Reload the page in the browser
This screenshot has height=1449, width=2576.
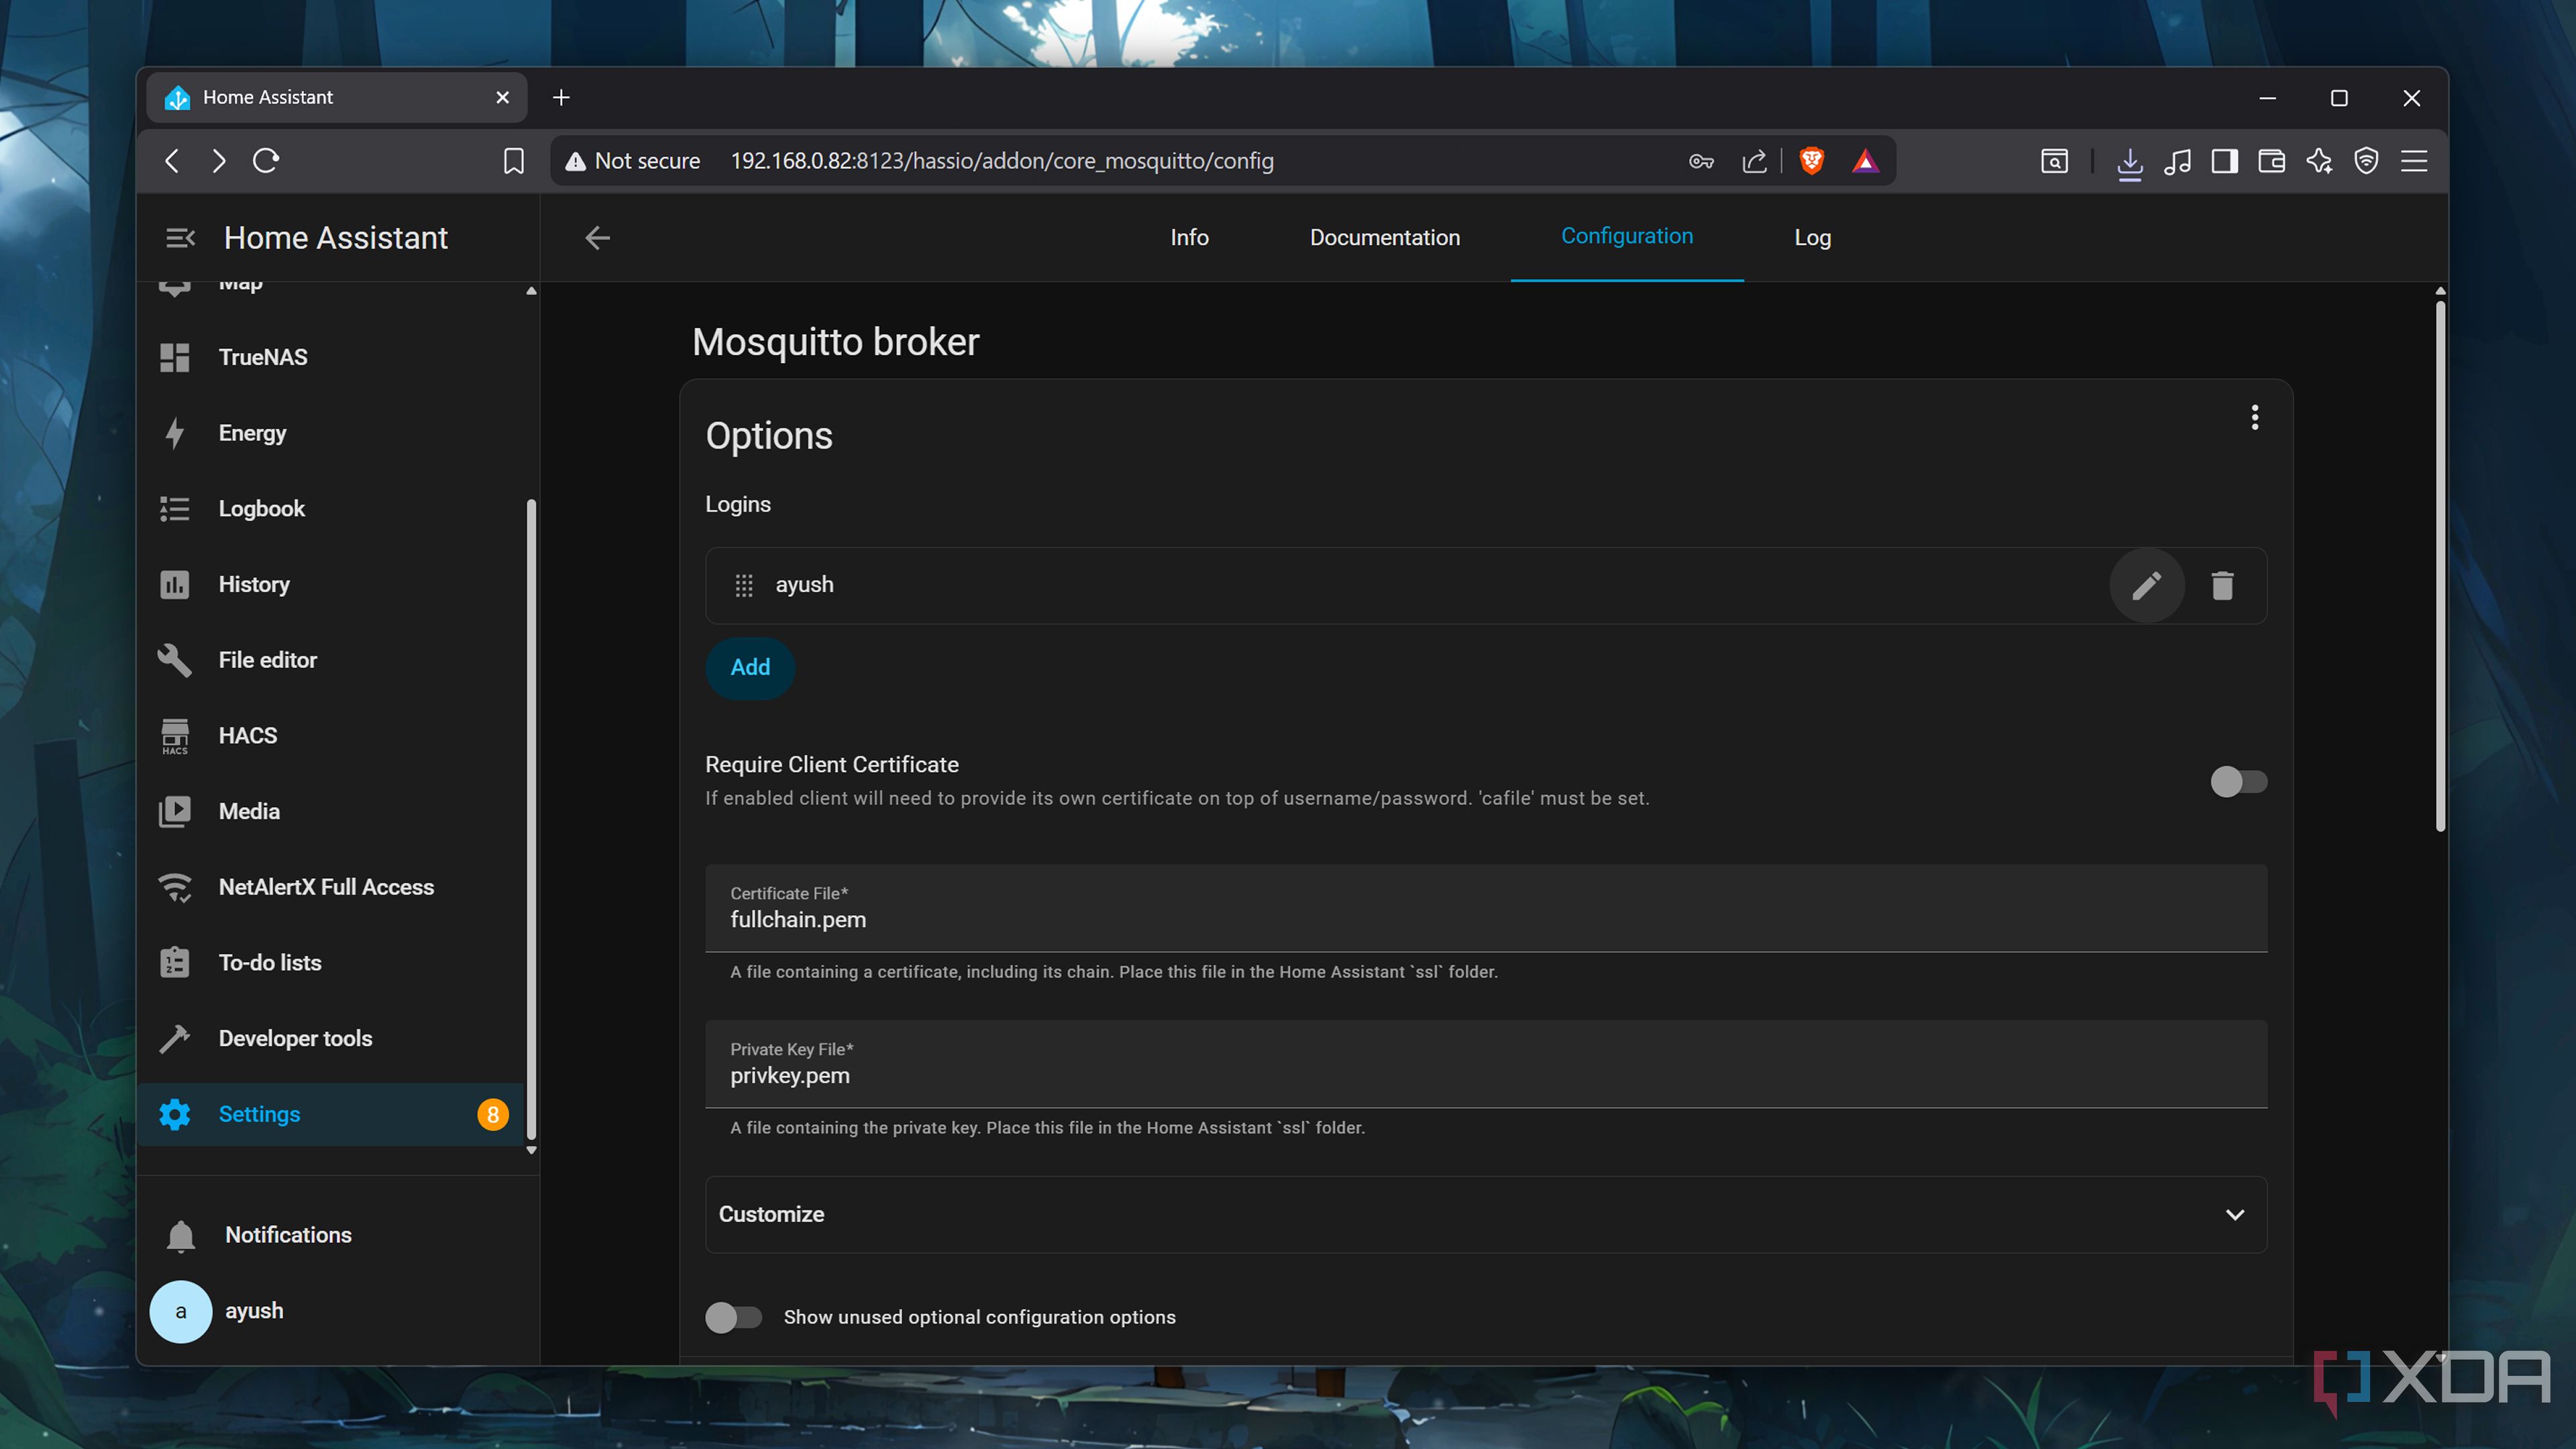pyautogui.click(x=266, y=161)
